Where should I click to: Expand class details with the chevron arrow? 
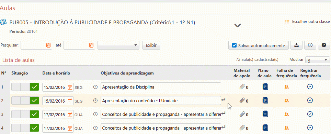coord(238,26)
